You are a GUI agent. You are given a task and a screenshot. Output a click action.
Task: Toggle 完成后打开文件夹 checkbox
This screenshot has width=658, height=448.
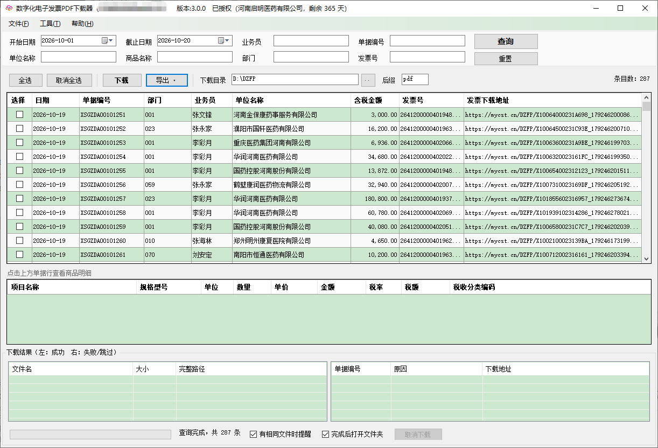(325, 434)
